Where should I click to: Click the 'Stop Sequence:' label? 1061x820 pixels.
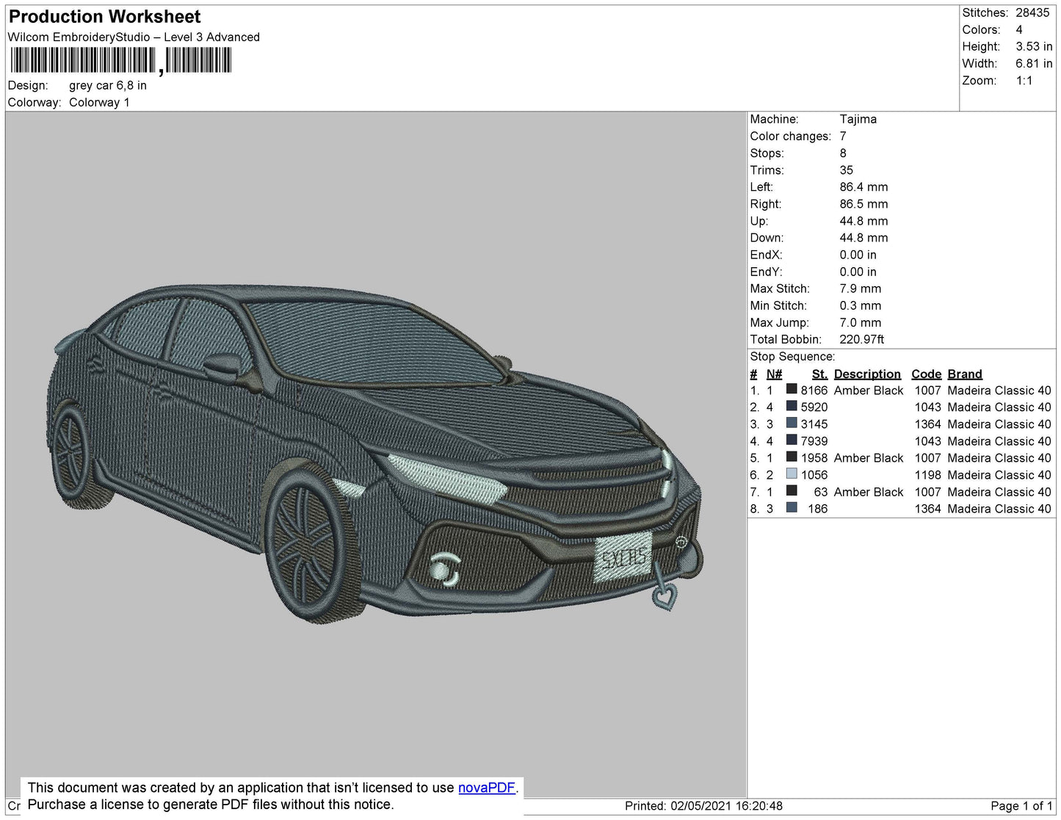coord(792,356)
